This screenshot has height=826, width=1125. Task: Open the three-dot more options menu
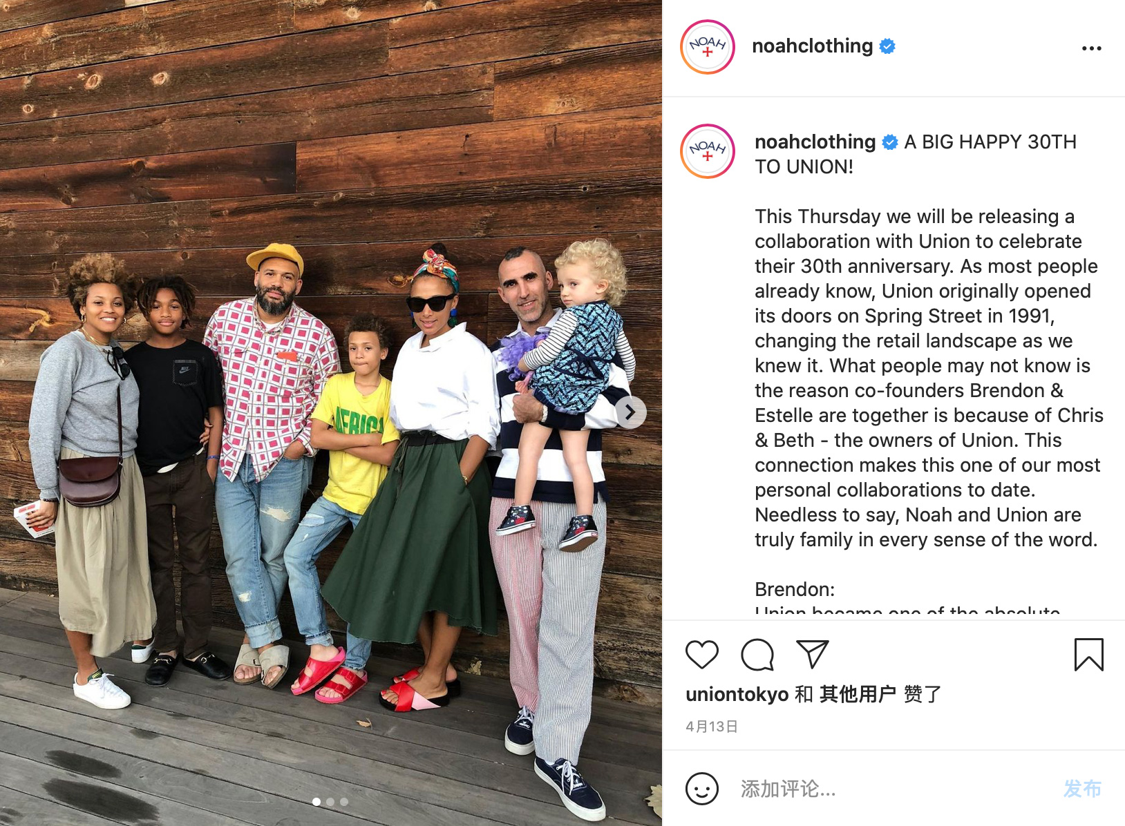pyautogui.click(x=1091, y=48)
